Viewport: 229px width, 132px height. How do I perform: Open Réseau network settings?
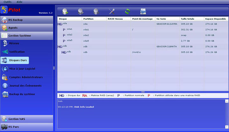(14, 44)
